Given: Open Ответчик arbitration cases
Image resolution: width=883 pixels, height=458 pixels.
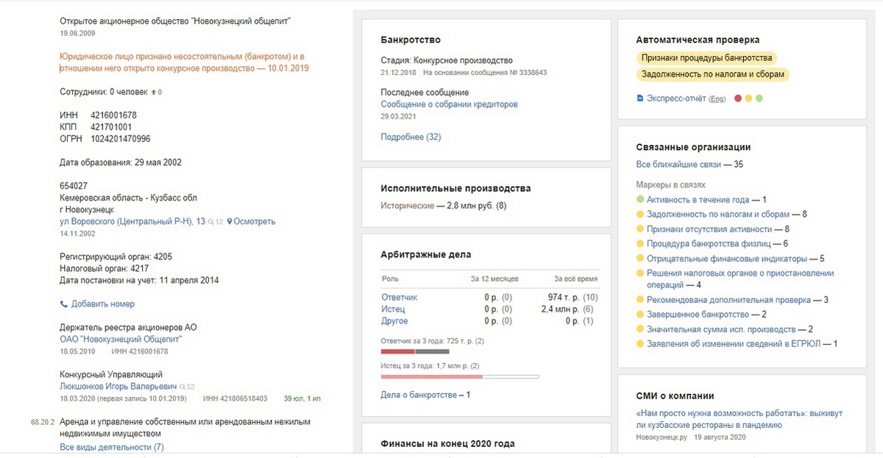Looking at the screenshot, I should coord(399,297).
